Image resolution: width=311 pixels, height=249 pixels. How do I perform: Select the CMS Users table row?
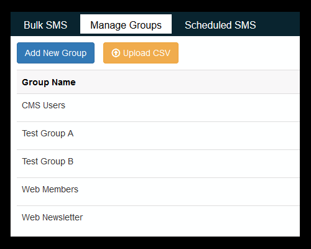[158, 108]
